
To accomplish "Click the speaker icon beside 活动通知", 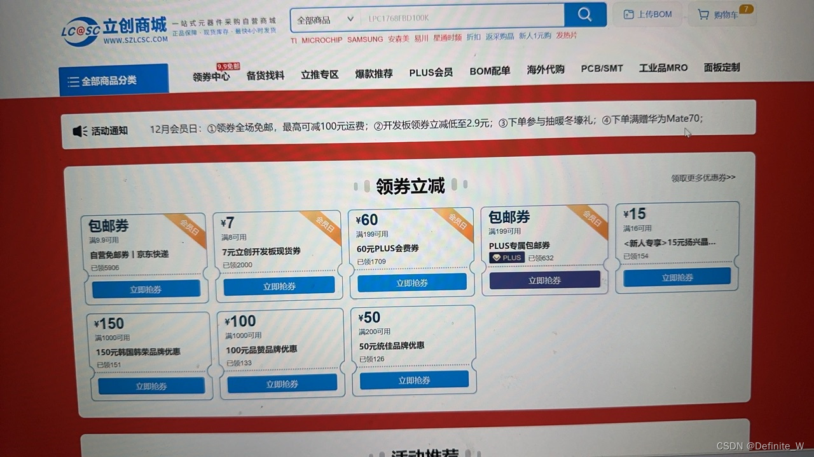I will 80,131.
